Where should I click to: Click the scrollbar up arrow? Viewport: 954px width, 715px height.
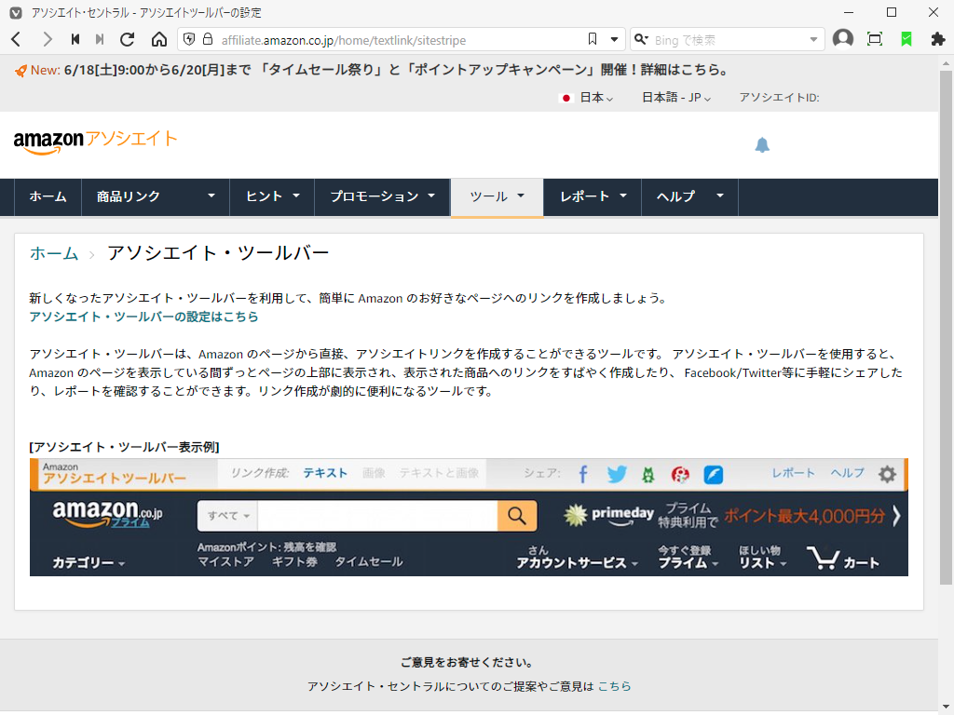click(x=946, y=62)
